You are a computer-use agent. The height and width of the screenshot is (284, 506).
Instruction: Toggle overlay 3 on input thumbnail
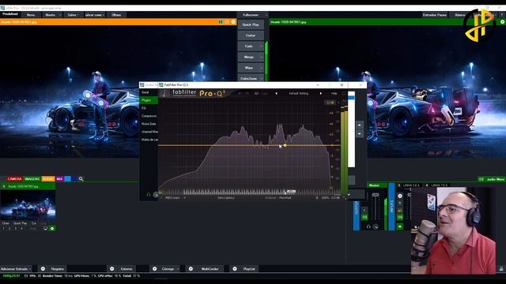point(16,229)
